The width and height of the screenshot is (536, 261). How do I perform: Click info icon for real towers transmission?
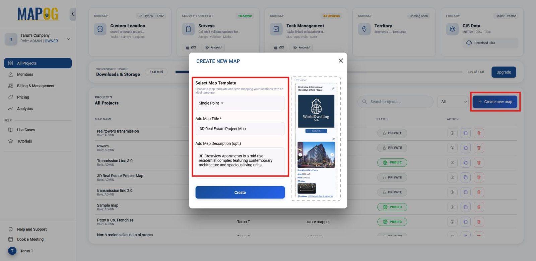pyautogui.click(x=452, y=133)
